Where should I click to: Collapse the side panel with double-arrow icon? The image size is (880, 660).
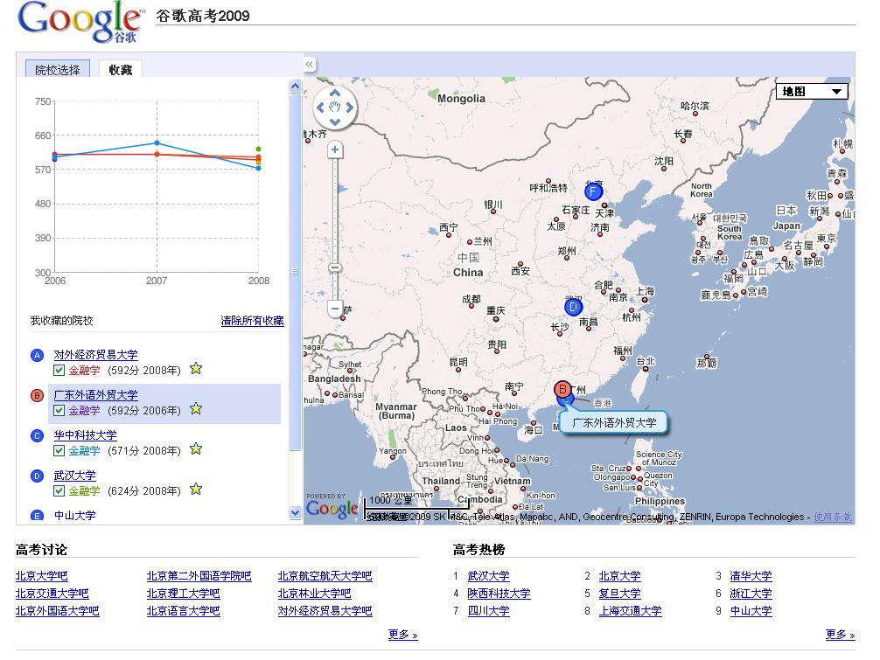(310, 65)
